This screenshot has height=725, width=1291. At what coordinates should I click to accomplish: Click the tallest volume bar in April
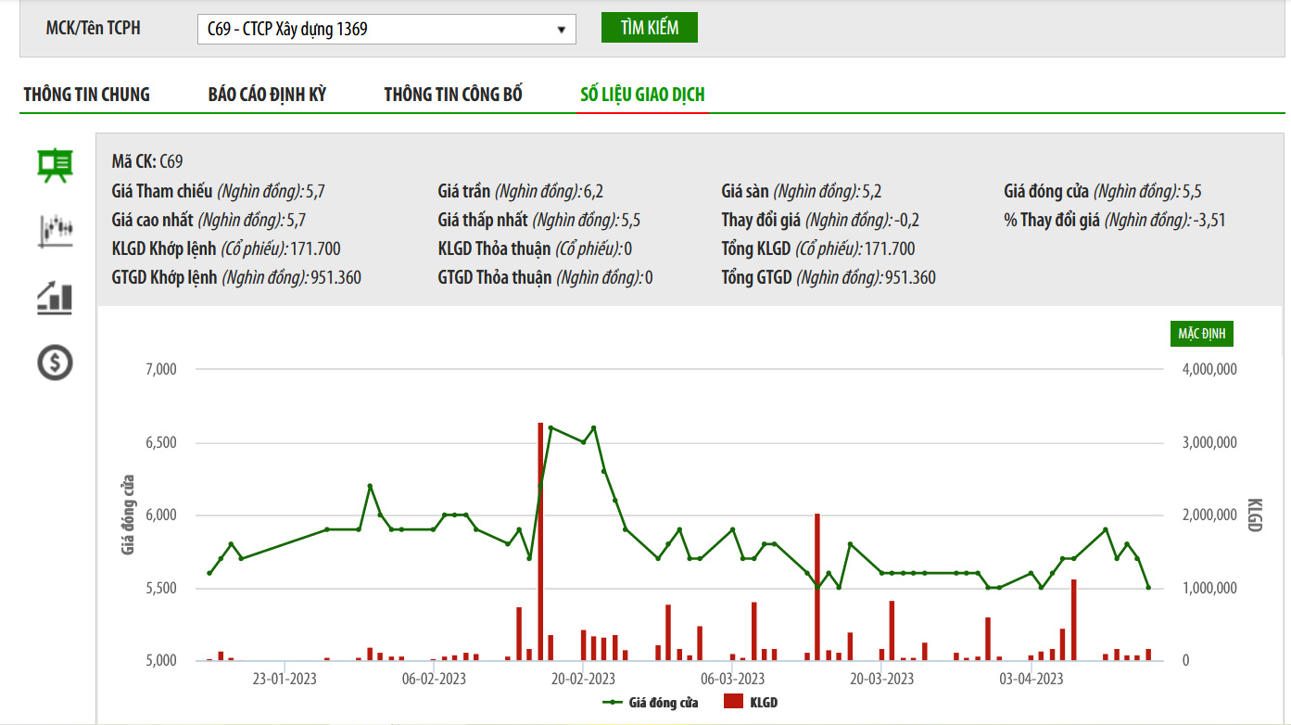point(1073,619)
